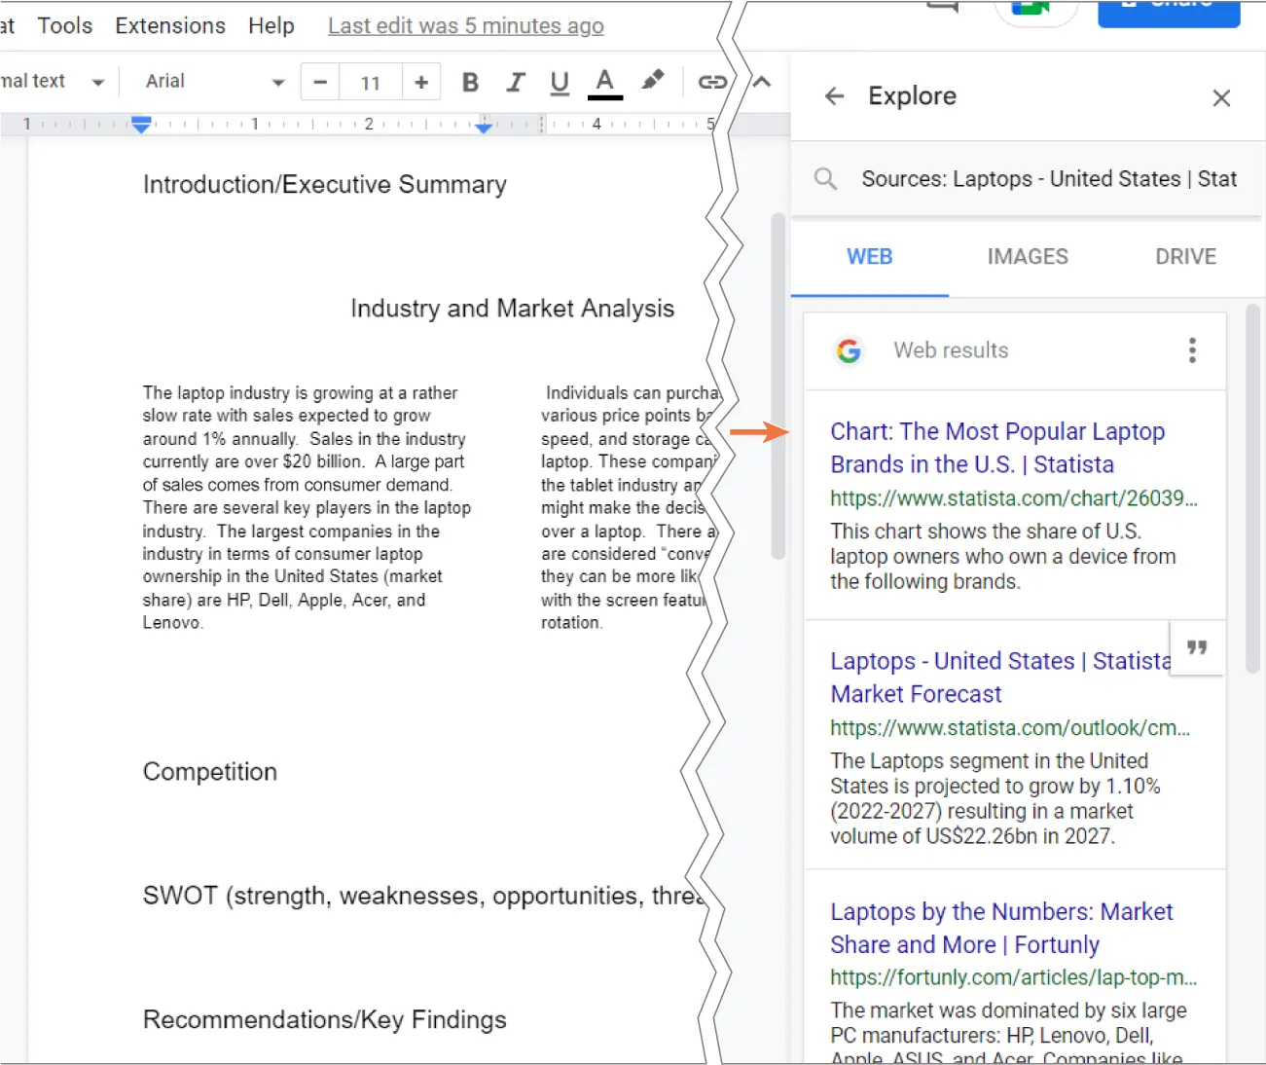Toggle bold formatting

[470, 83]
